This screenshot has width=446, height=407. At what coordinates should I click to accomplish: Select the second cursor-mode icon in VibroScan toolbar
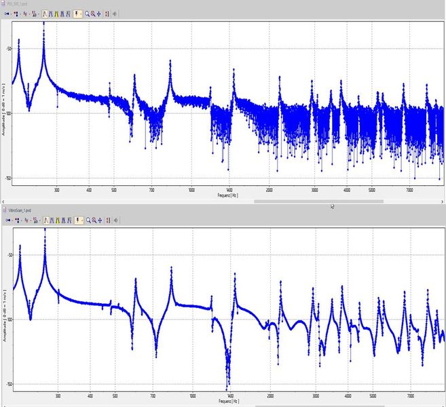(52, 220)
